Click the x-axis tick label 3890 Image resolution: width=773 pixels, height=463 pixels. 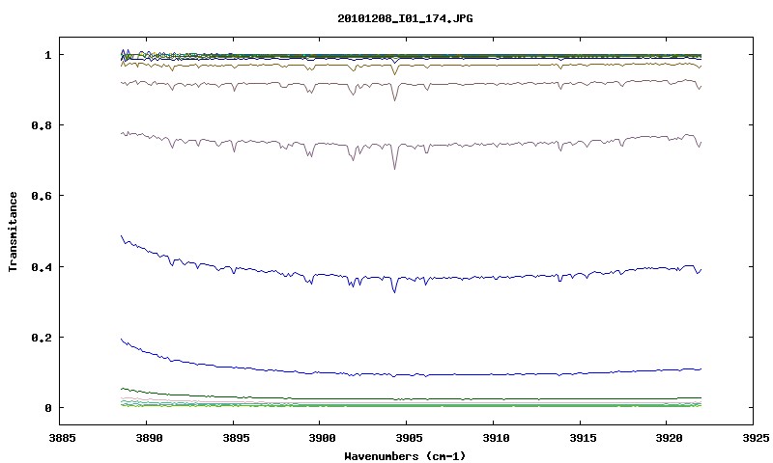(x=148, y=438)
